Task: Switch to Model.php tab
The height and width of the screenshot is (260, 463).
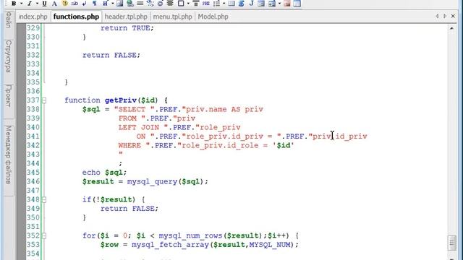Action: (x=213, y=17)
